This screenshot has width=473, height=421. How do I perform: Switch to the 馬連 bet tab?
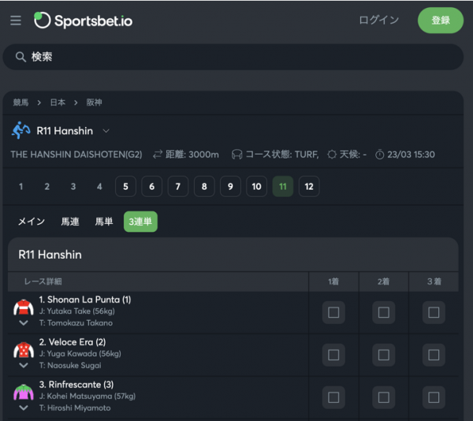(70, 222)
